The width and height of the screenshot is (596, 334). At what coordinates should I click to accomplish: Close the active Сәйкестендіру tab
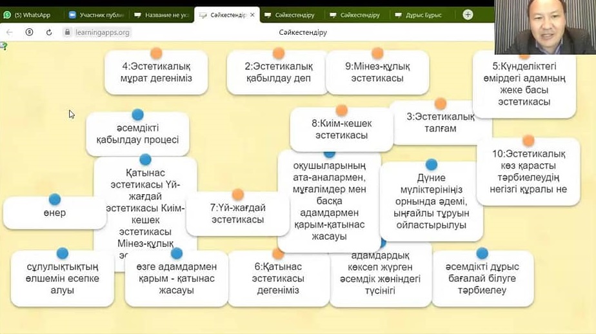click(252, 15)
